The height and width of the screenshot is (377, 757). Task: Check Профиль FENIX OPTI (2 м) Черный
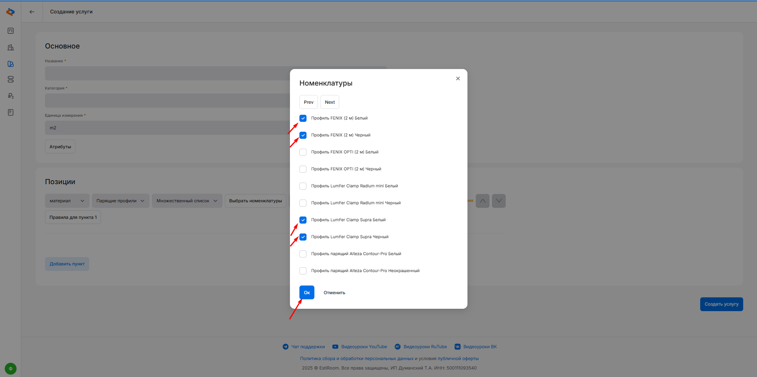point(303,169)
